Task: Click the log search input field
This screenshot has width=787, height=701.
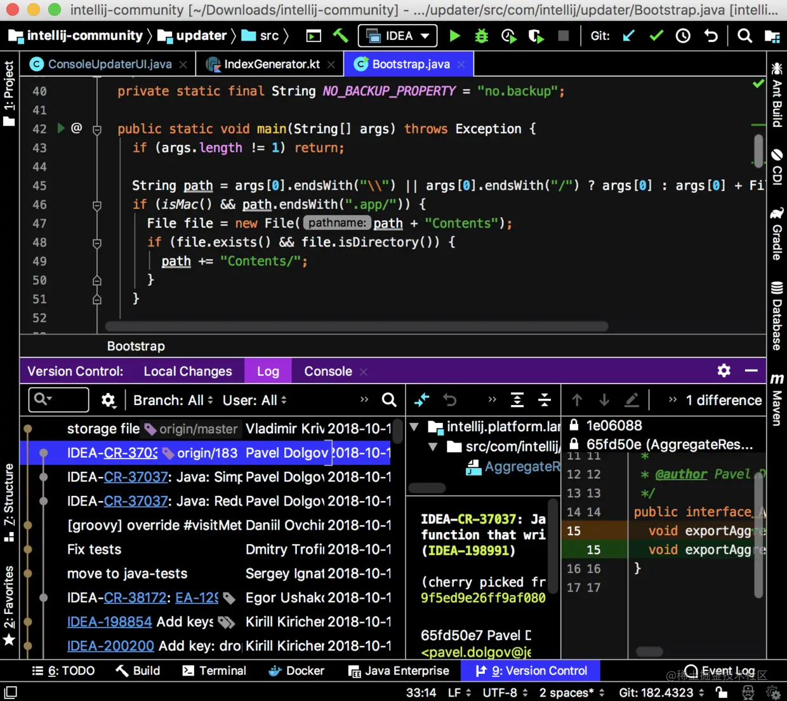Action: (58, 399)
